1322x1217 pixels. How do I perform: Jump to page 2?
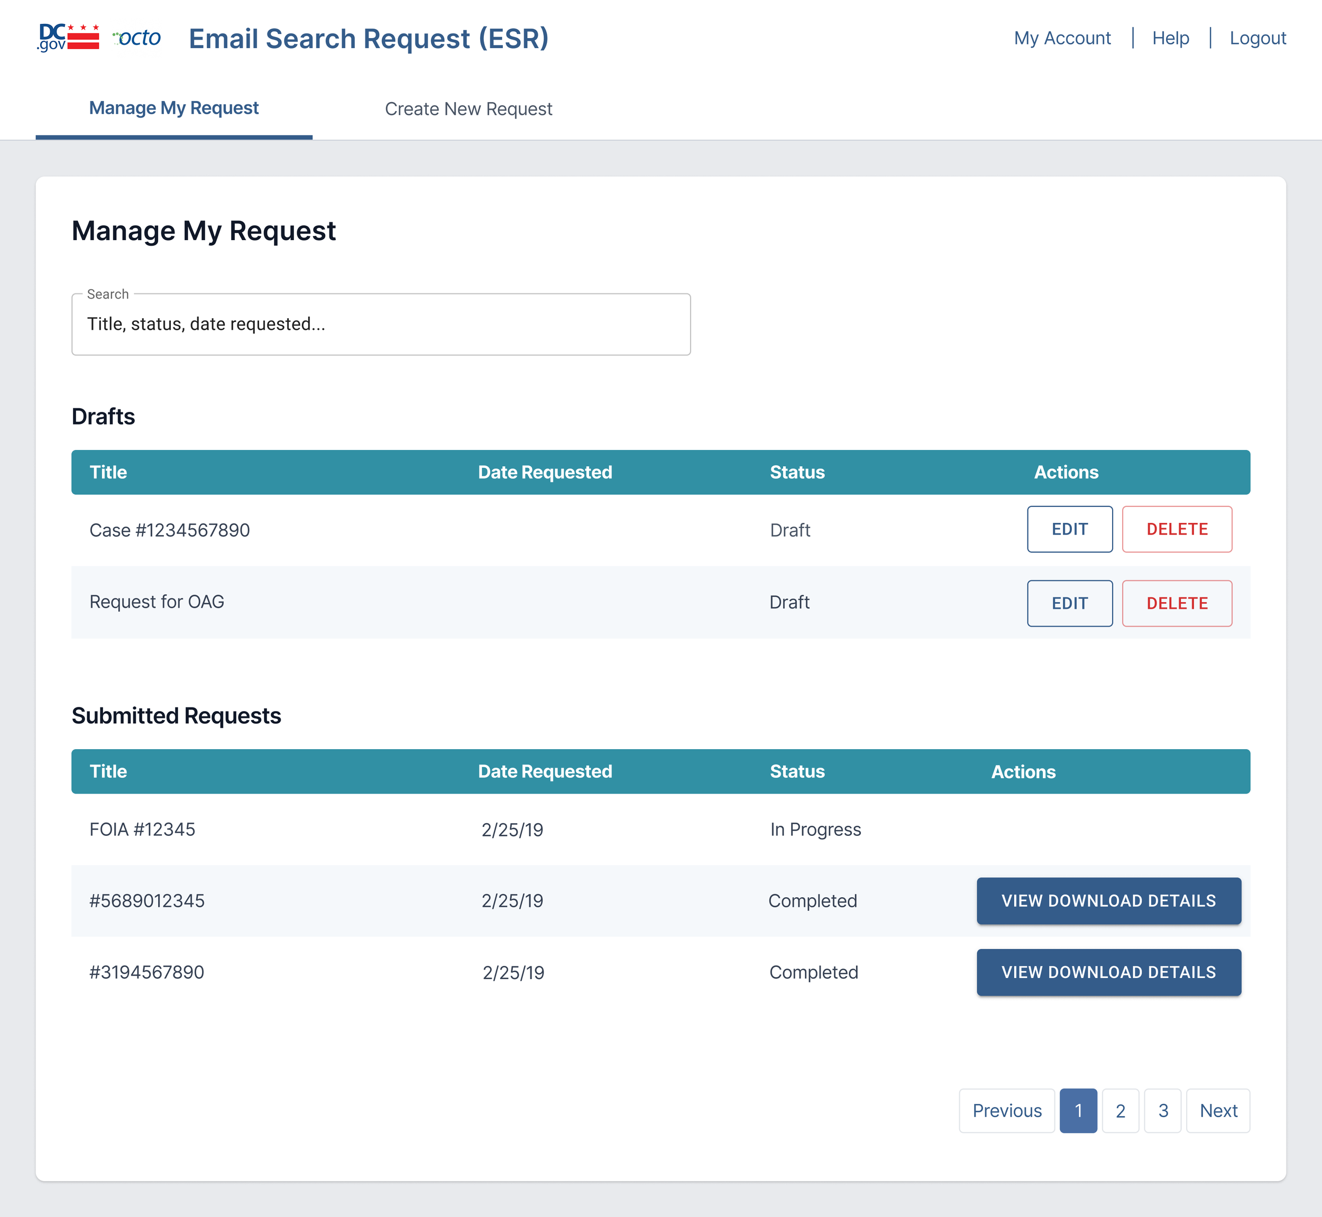1120,1111
